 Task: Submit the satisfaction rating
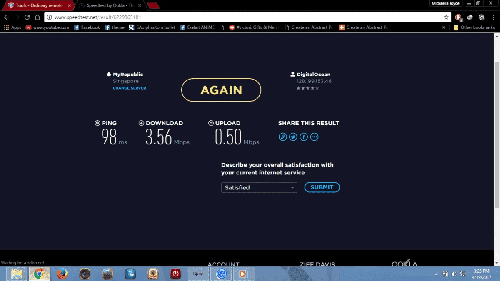pos(322,187)
